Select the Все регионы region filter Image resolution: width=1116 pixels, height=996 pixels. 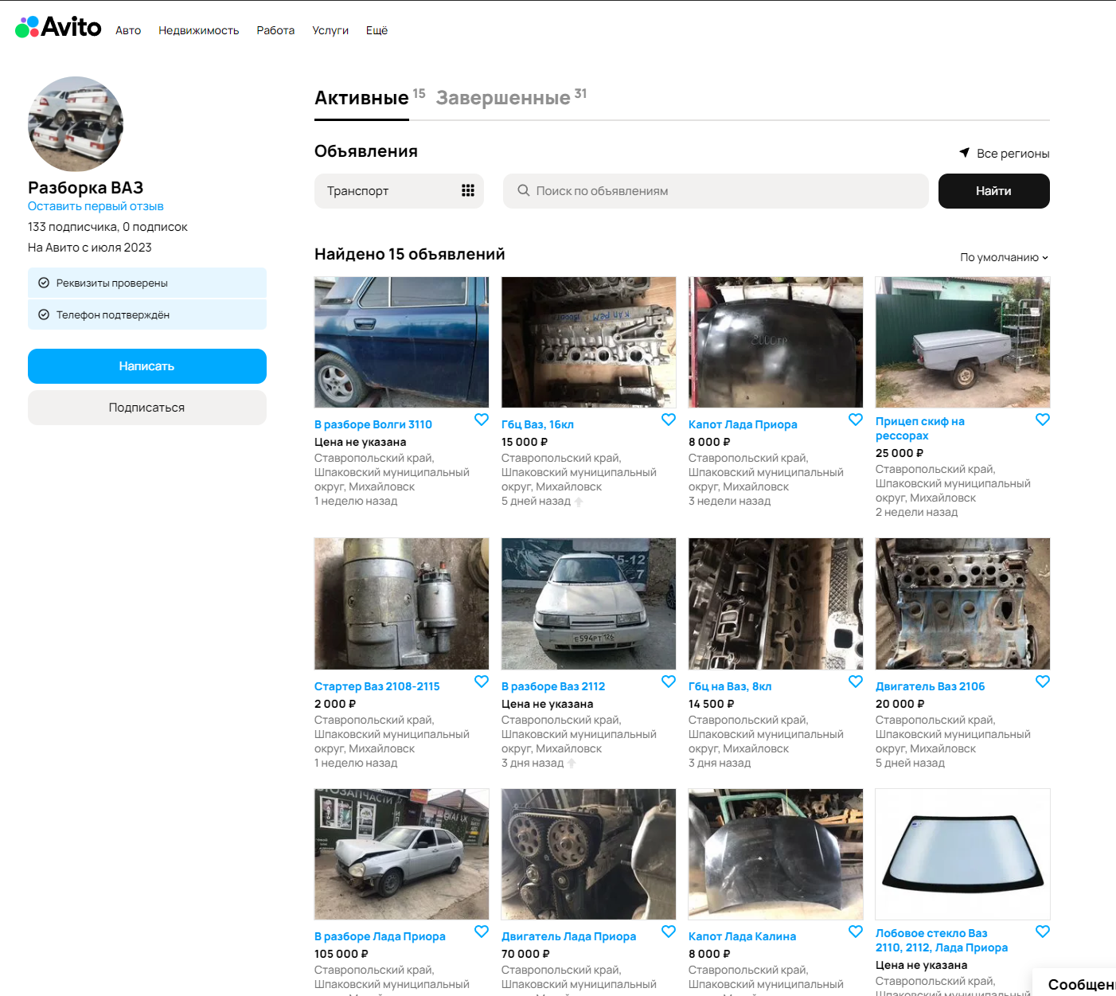click(x=1005, y=153)
